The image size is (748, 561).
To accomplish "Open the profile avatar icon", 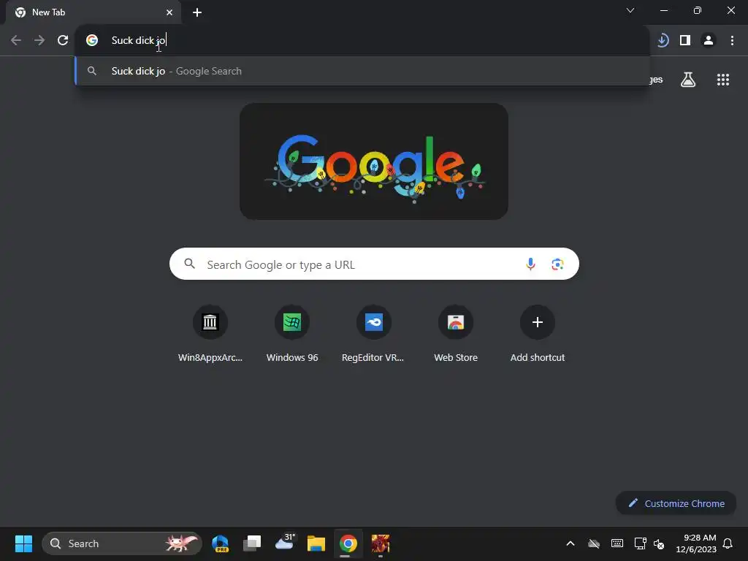I will (709, 41).
